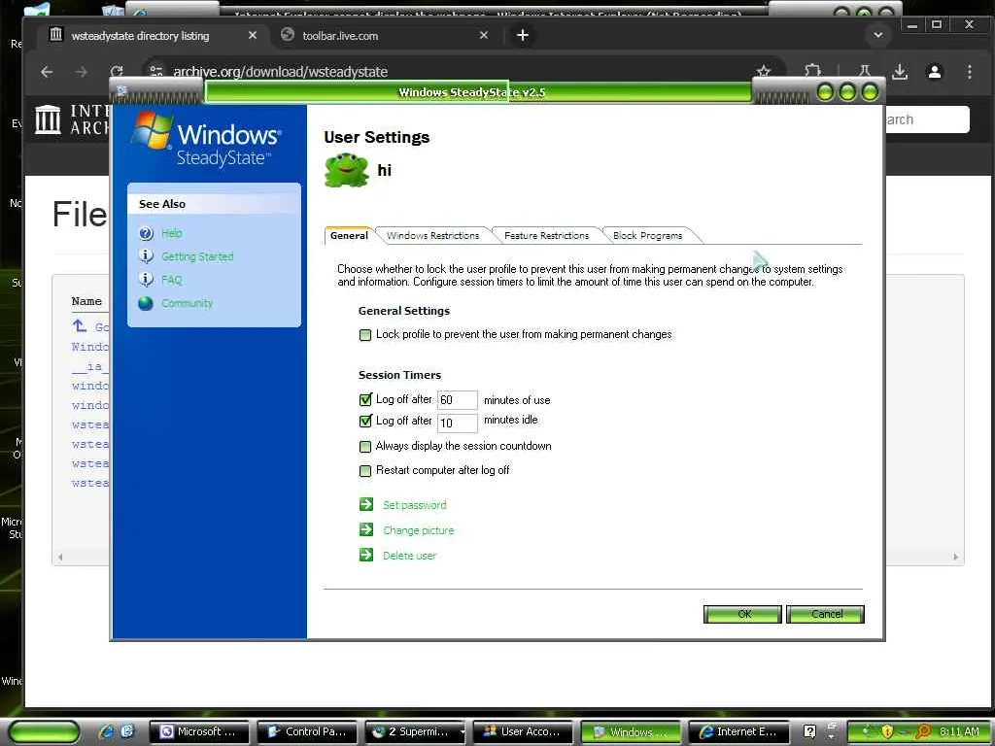Close the wsteadystate directory listing tab

(x=253, y=36)
